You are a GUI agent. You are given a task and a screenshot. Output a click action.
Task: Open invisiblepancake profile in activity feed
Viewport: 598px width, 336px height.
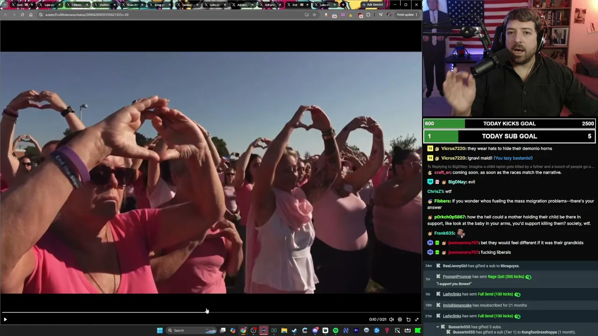[x=457, y=305]
